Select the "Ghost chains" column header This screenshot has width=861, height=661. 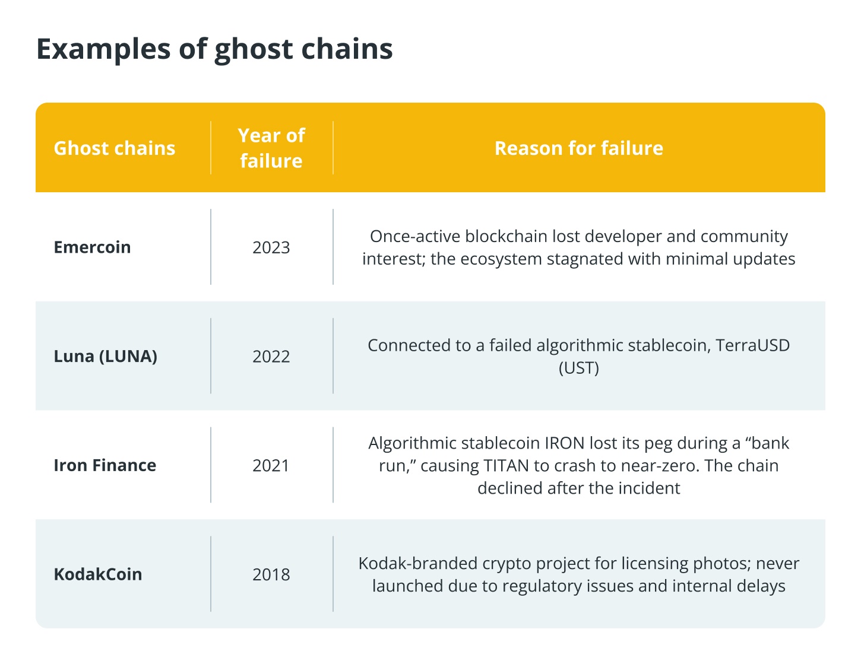point(115,148)
